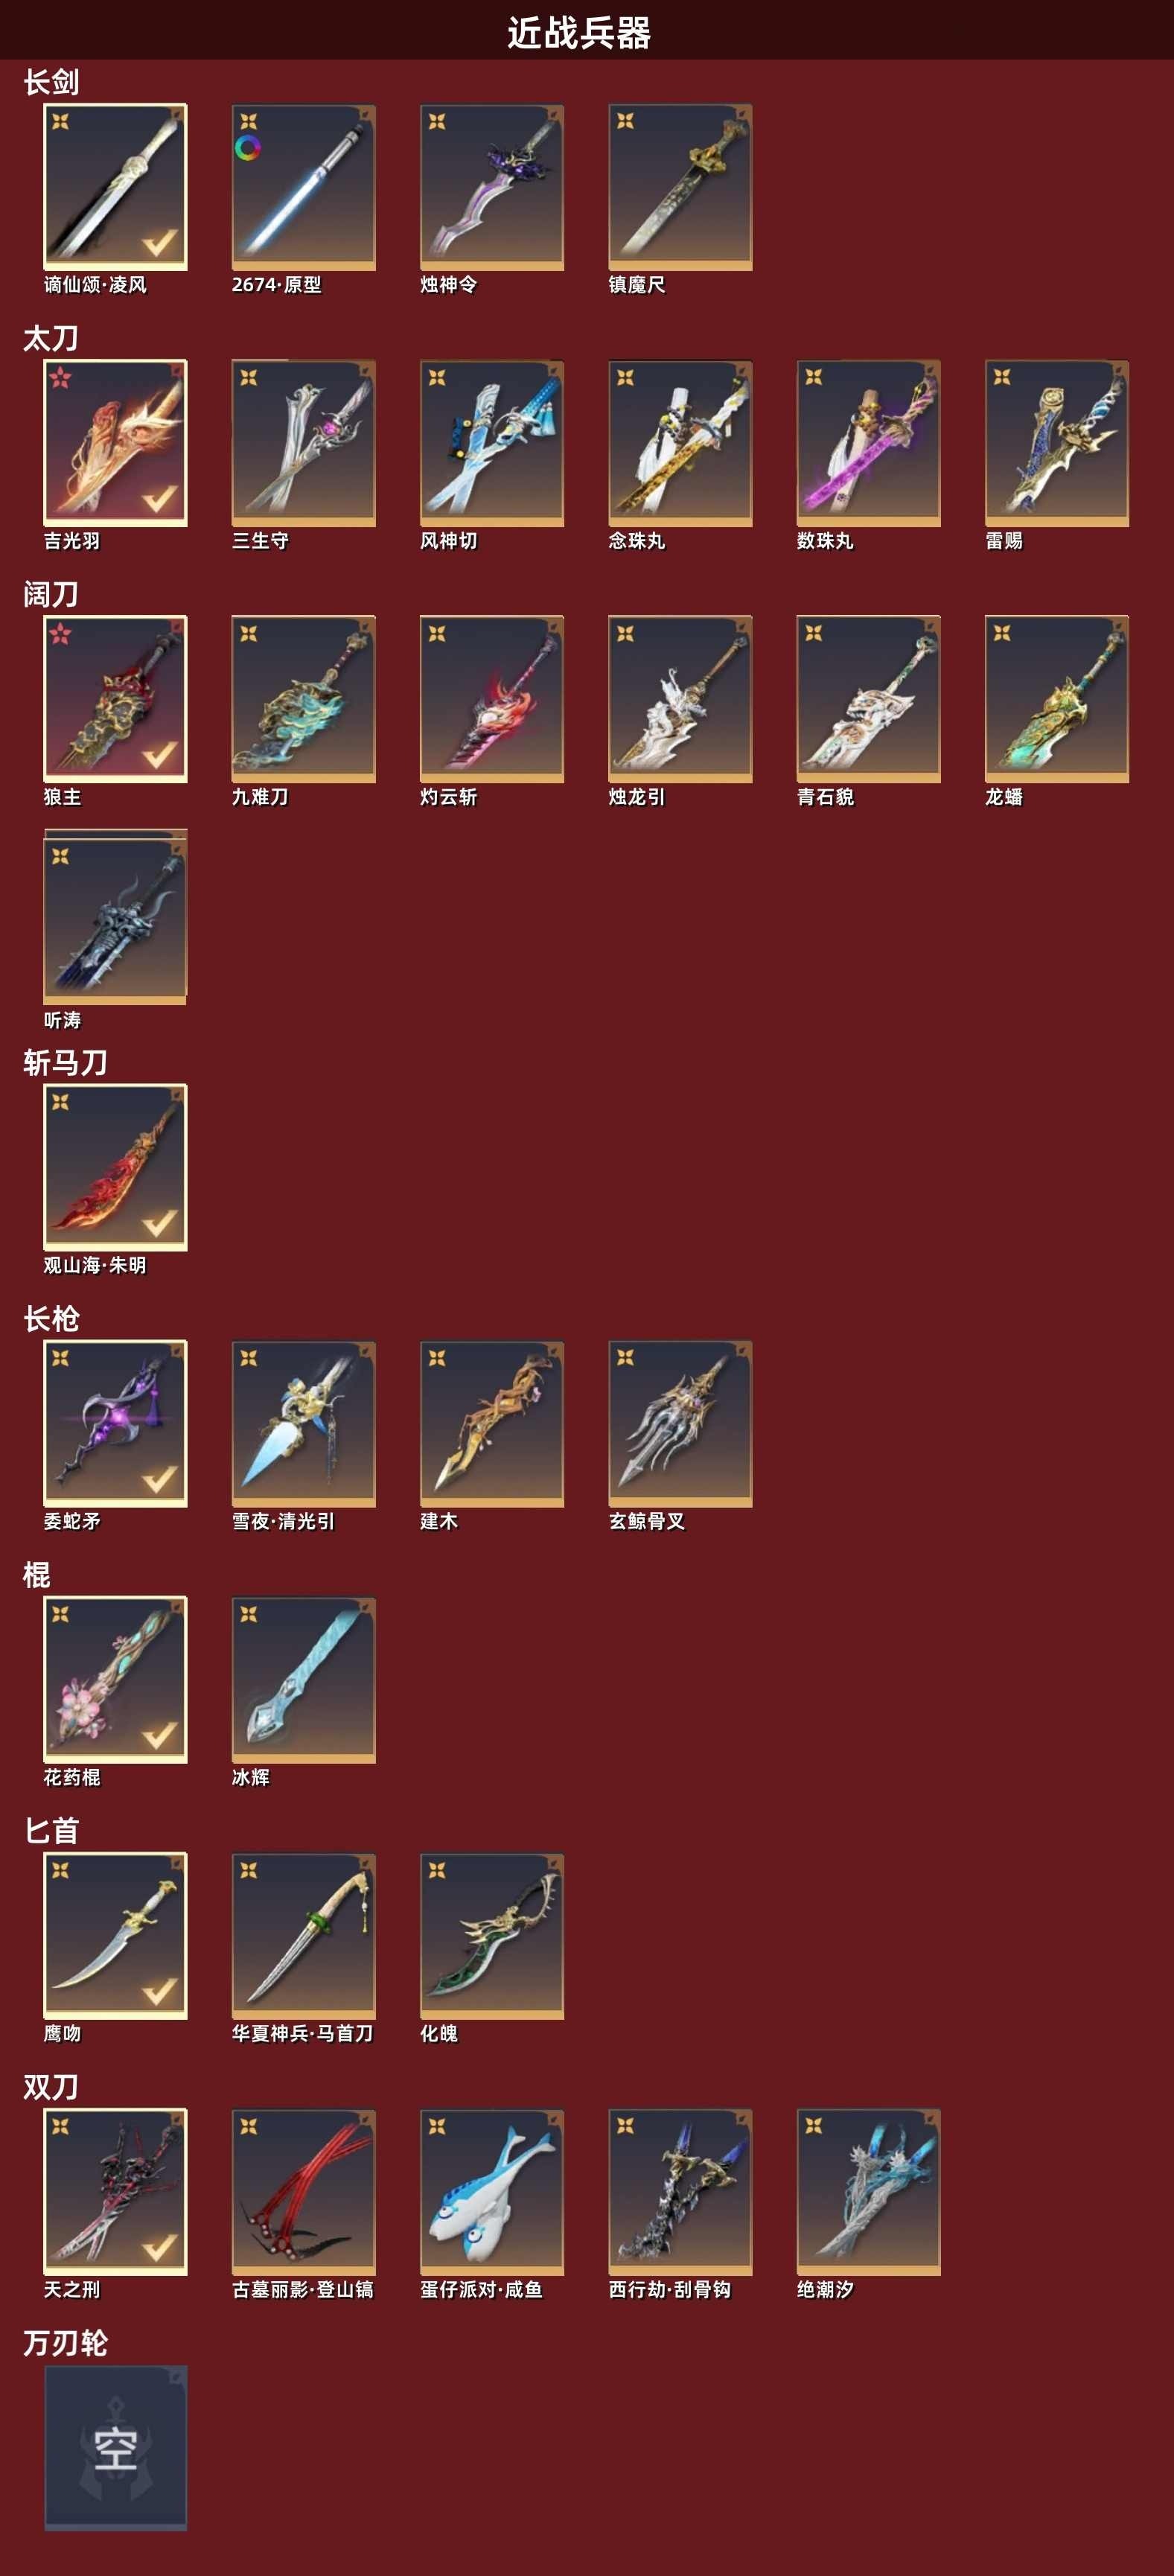Select the 烛神令 longsword skin
1174x2576 pixels.
[x=491, y=187]
